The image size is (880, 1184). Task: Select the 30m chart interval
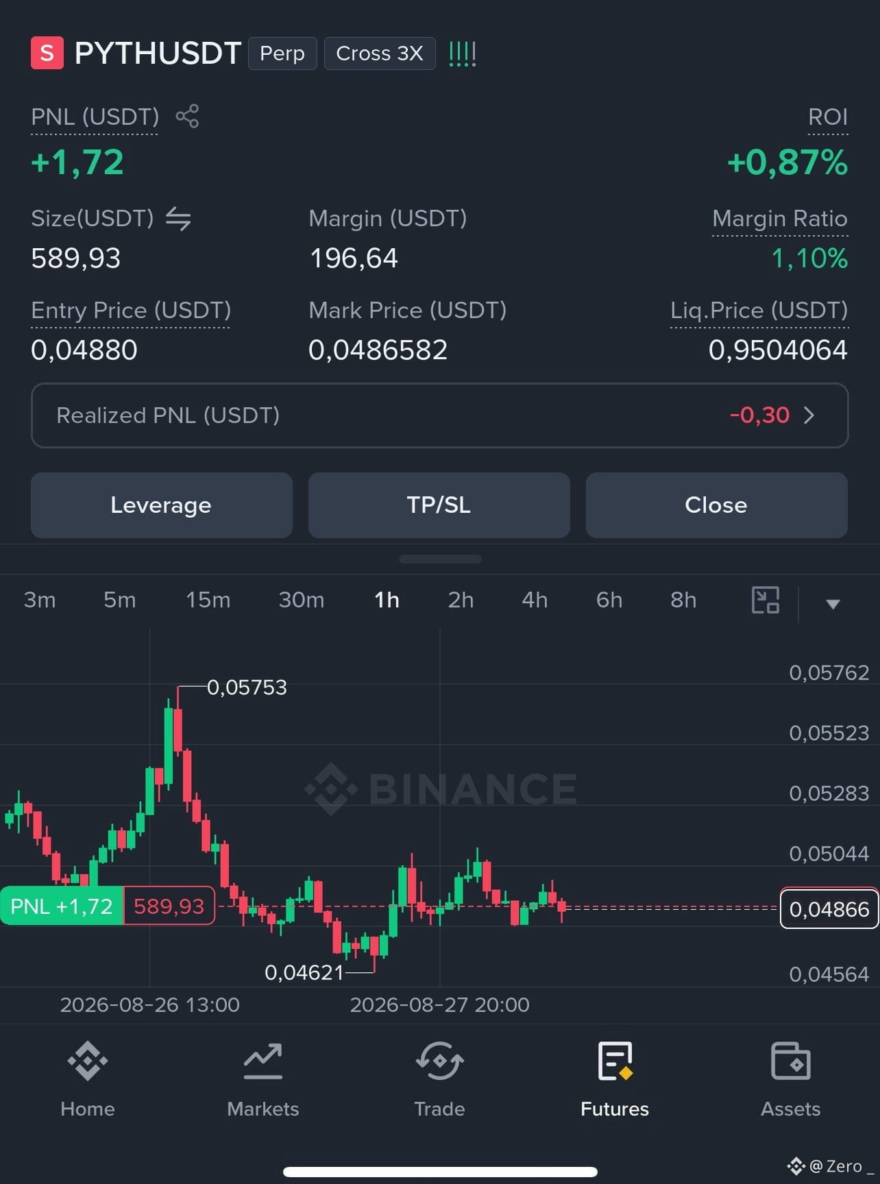(302, 600)
